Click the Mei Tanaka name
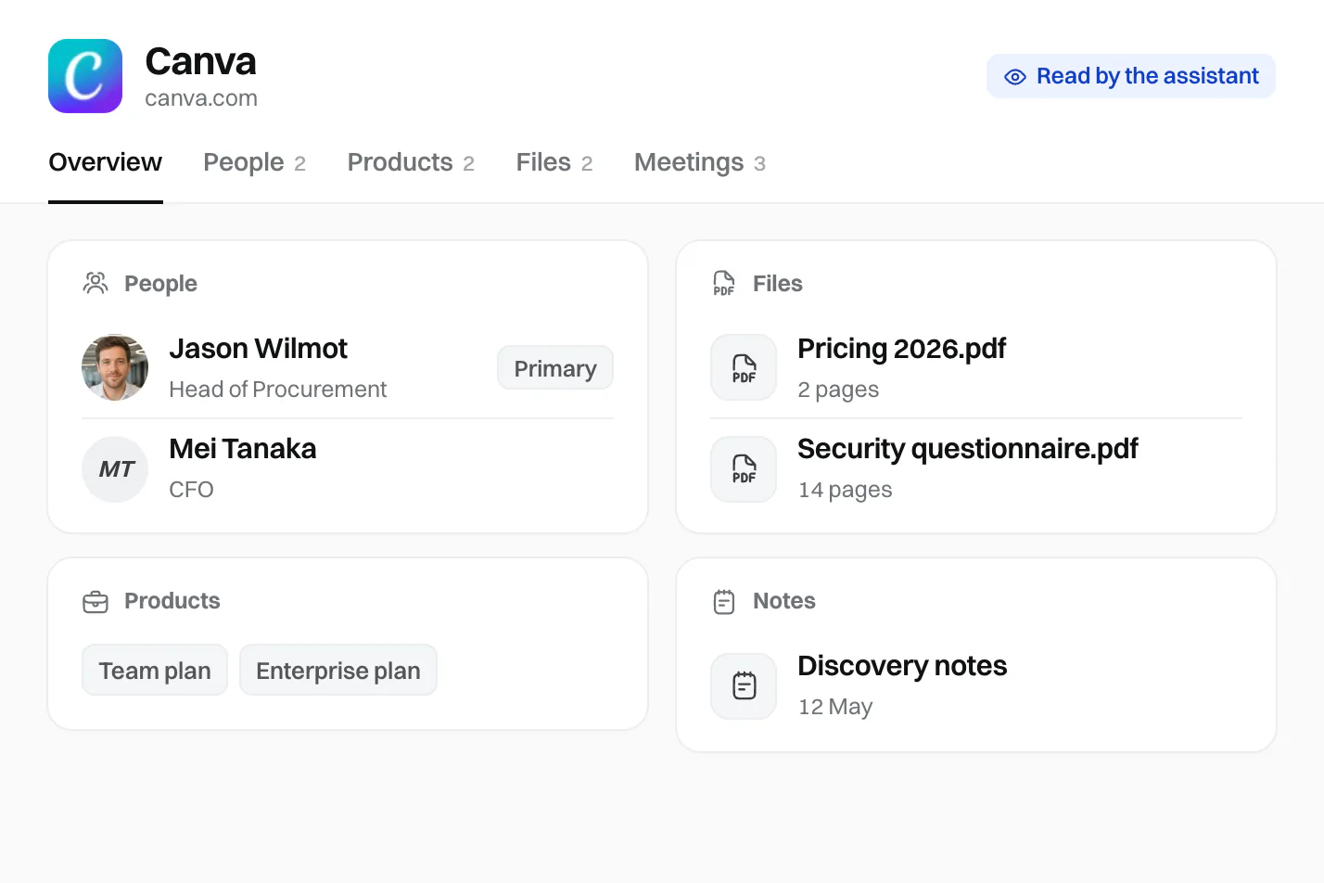 (243, 449)
